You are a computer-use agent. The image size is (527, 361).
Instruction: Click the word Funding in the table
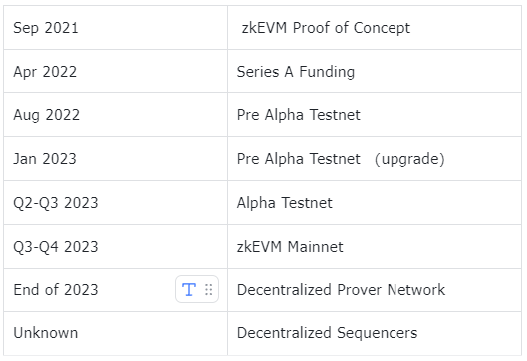pyautogui.click(x=327, y=72)
